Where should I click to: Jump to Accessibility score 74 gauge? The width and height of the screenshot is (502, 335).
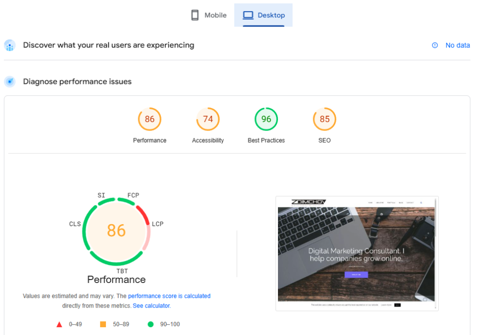coord(208,119)
